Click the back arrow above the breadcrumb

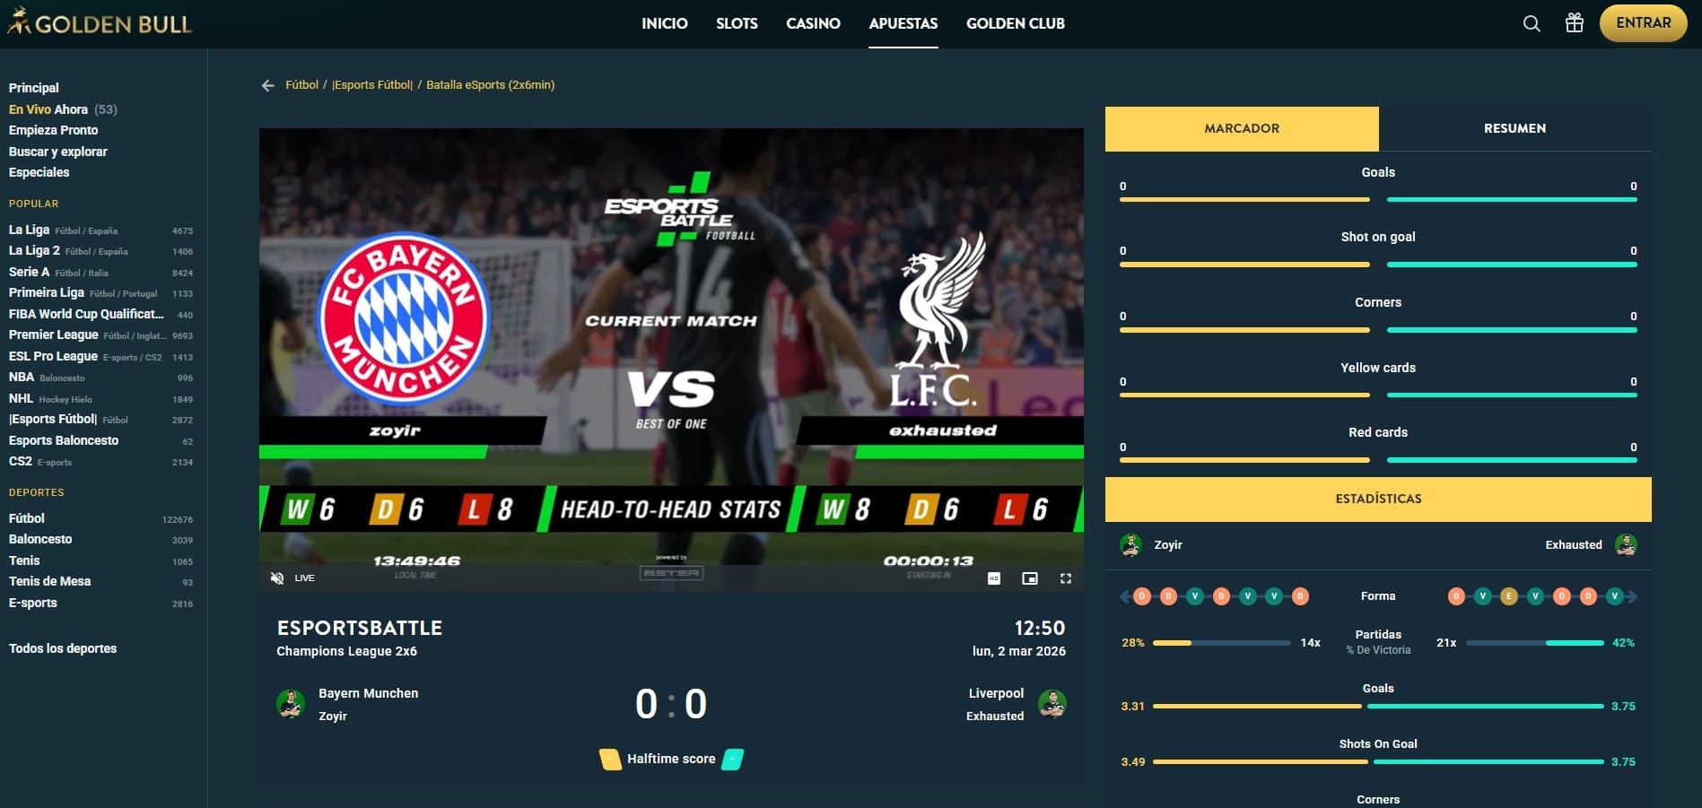pyautogui.click(x=266, y=84)
